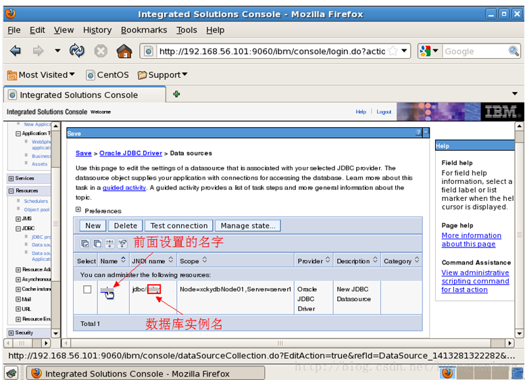Expand the Preferences section
The height and width of the screenshot is (380, 525).
[78, 210]
